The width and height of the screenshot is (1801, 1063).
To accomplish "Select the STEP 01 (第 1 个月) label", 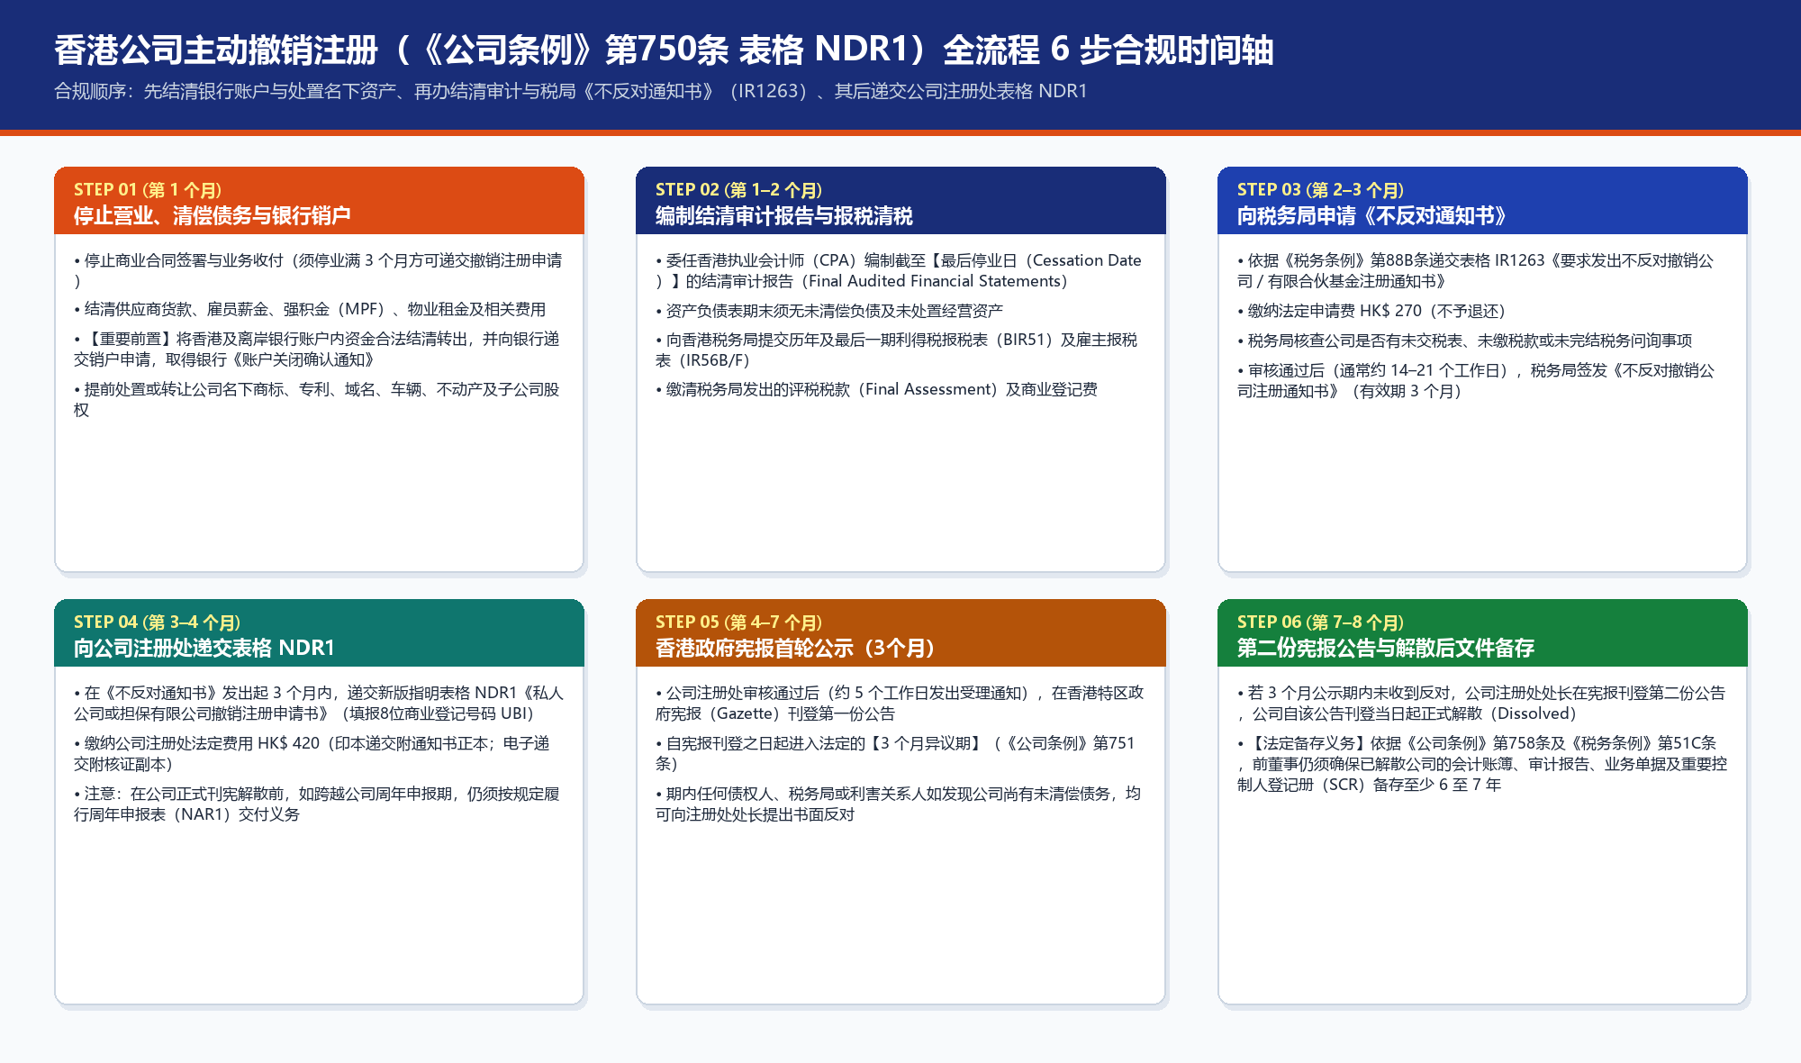I will pyautogui.click(x=148, y=190).
